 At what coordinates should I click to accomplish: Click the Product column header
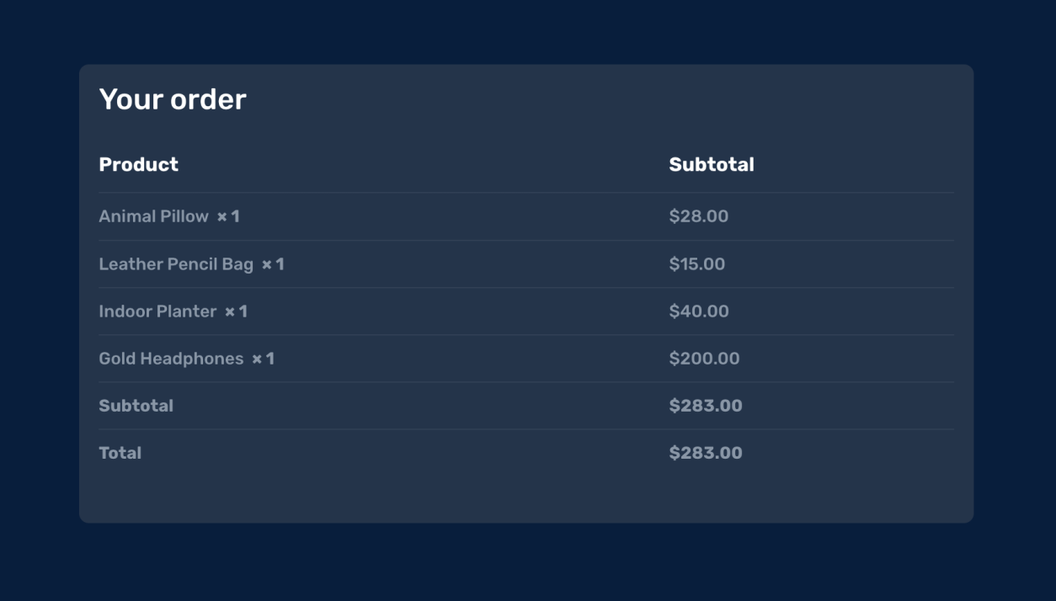(x=138, y=165)
